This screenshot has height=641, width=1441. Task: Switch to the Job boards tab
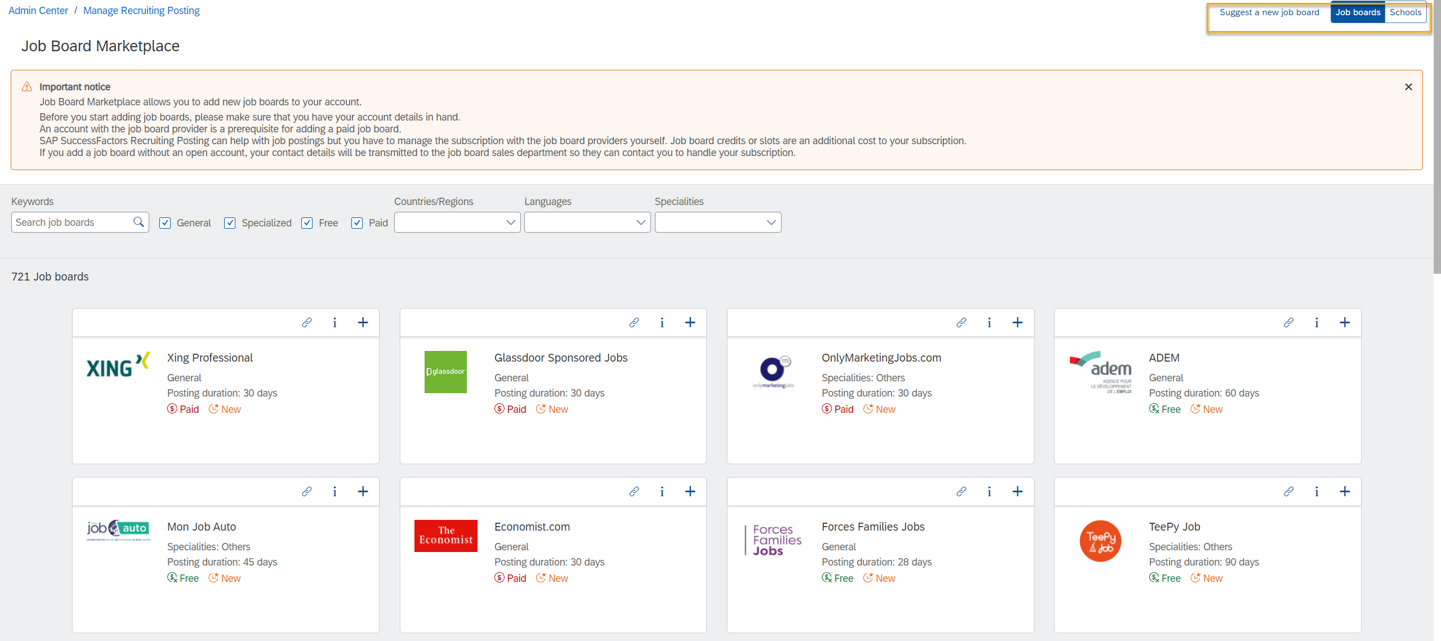pyautogui.click(x=1358, y=12)
